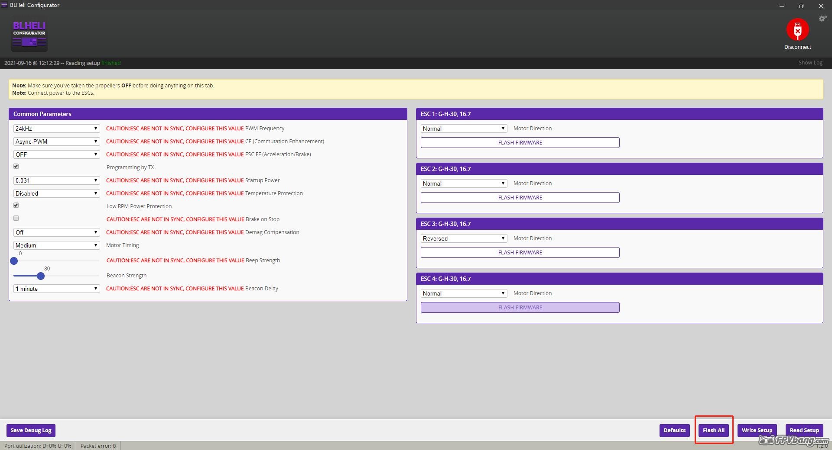Click the 'Packet error: 0' status entry
The height and width of the screenshot is (450, 832).
tap(98, 446)
